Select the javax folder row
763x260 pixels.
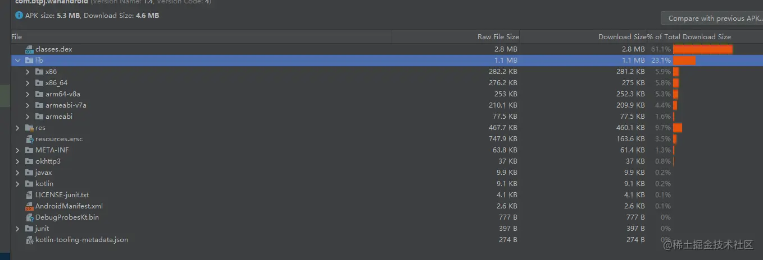387,173
